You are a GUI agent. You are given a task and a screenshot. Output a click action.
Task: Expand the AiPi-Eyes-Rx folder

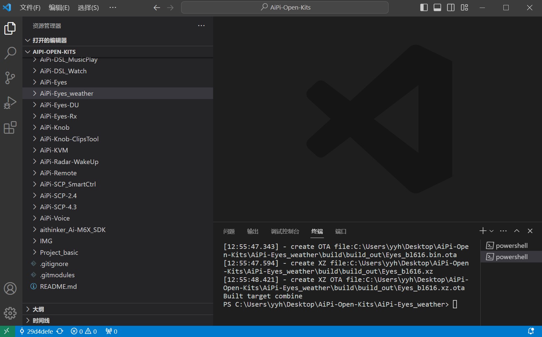[x=118, y=116]
